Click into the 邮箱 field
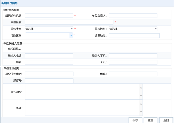 49,62
